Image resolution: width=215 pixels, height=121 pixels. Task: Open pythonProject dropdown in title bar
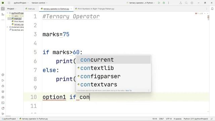point(21,3)
